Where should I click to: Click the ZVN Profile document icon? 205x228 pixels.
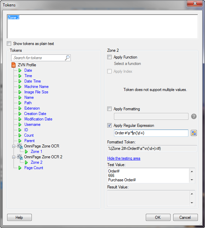(x=14, y=65)
